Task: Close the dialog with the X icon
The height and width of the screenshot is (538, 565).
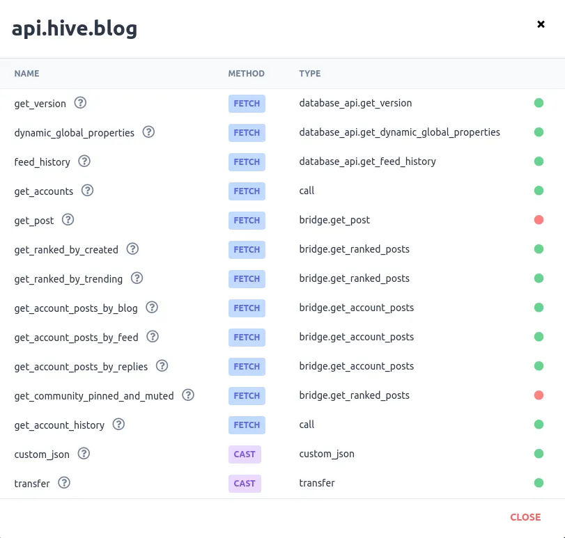Action: (x=541, y=24)
